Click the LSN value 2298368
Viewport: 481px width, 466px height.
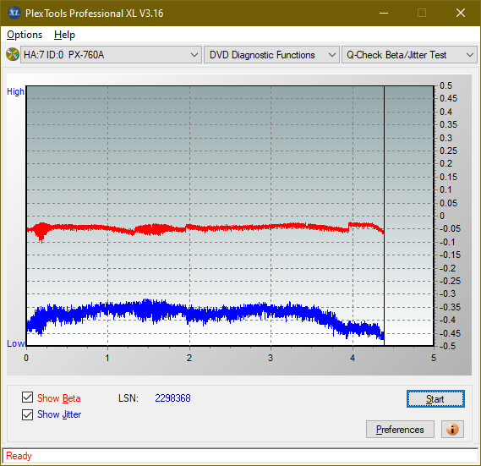172,398
